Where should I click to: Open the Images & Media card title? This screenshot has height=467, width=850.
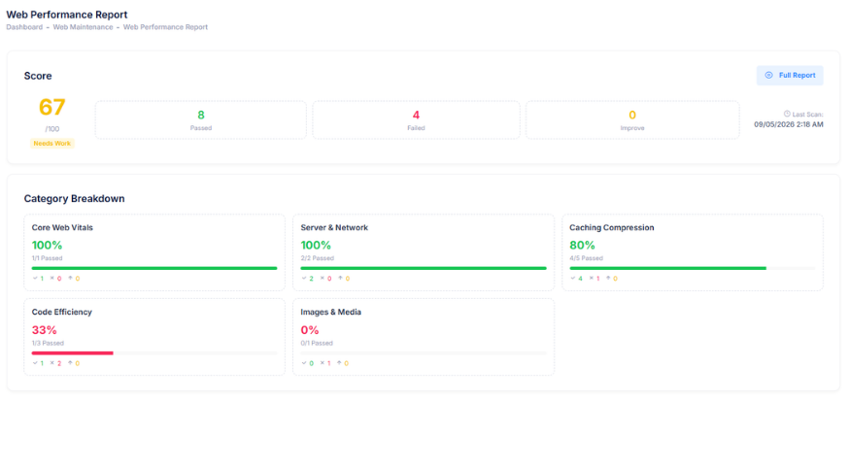pos(330,312)
